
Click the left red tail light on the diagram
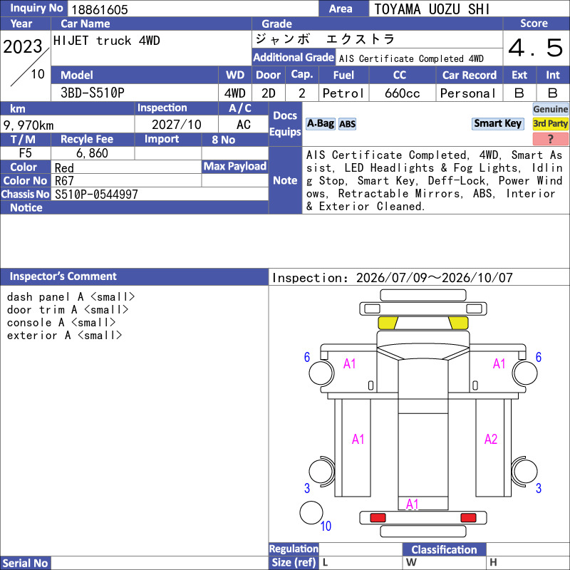[378, 518]
